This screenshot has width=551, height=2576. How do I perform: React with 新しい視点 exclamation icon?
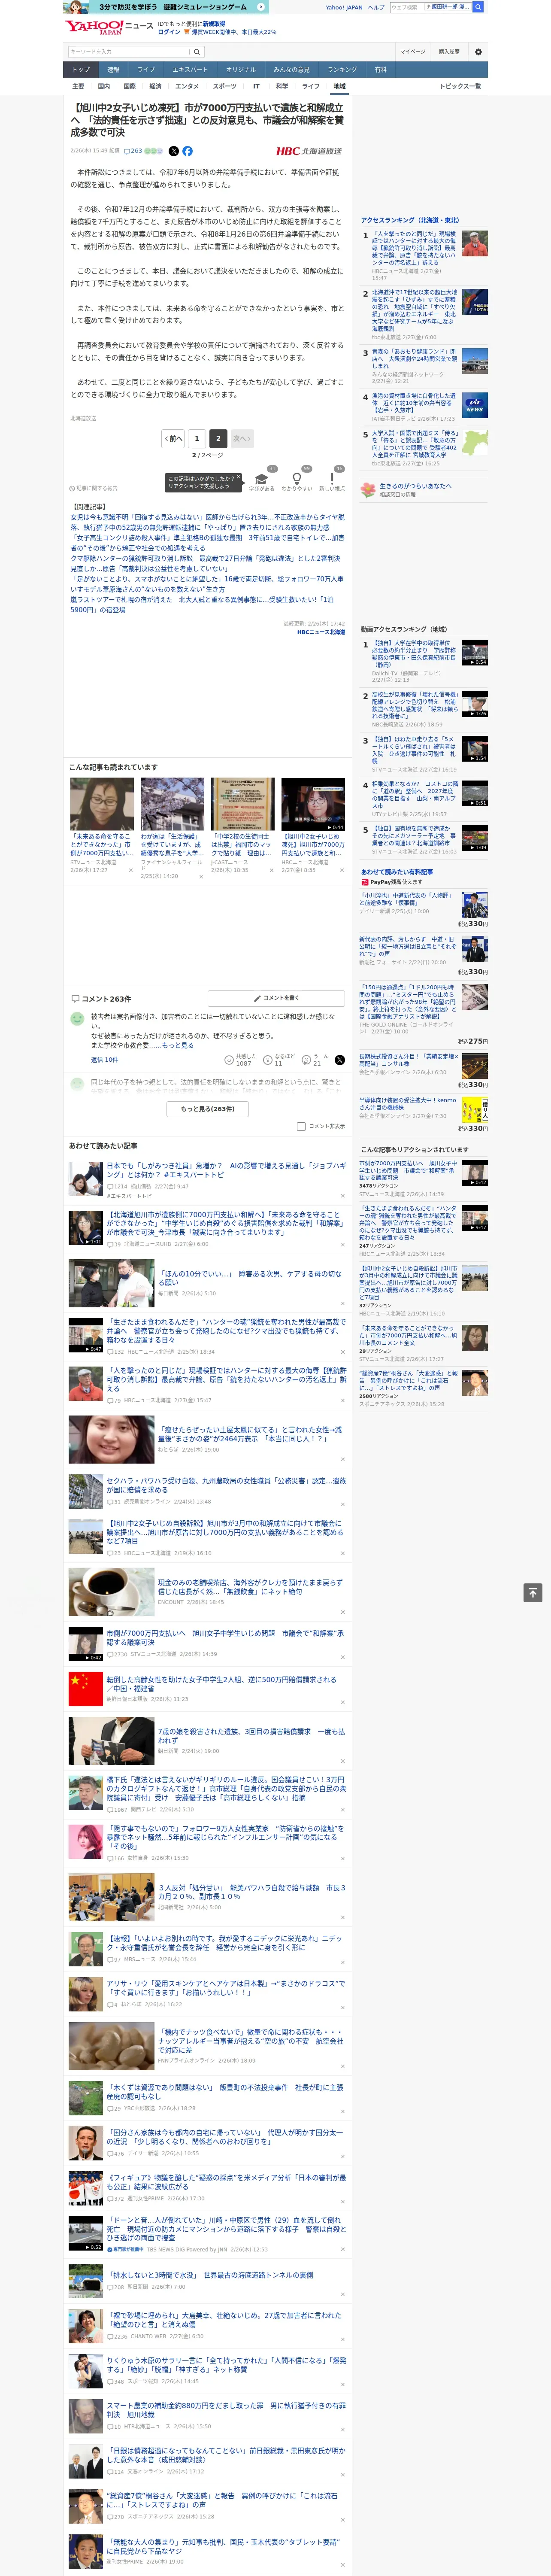pos(332,480)
